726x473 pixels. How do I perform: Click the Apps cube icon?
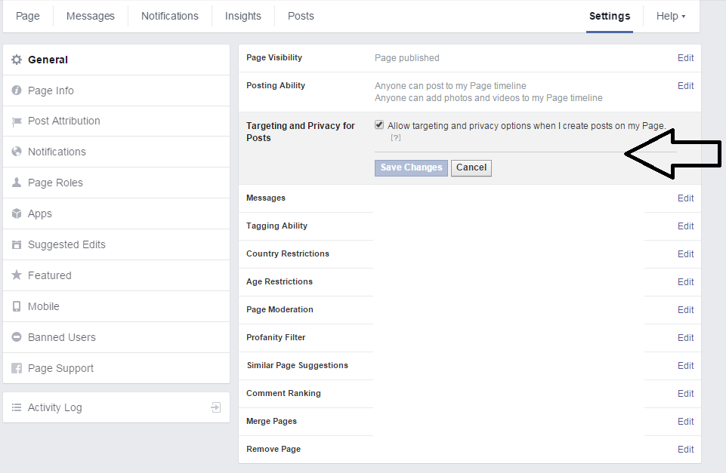[17, 213]
